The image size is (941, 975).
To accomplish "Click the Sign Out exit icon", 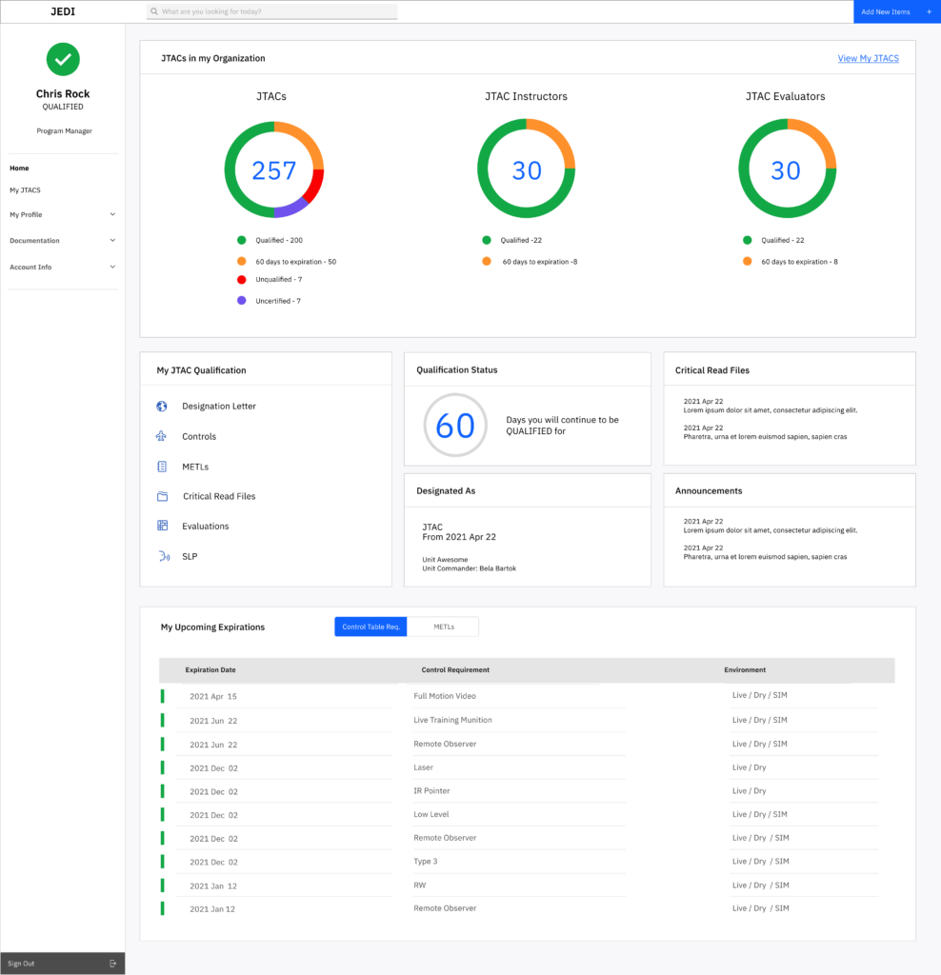I will click(x=113, y=964).
